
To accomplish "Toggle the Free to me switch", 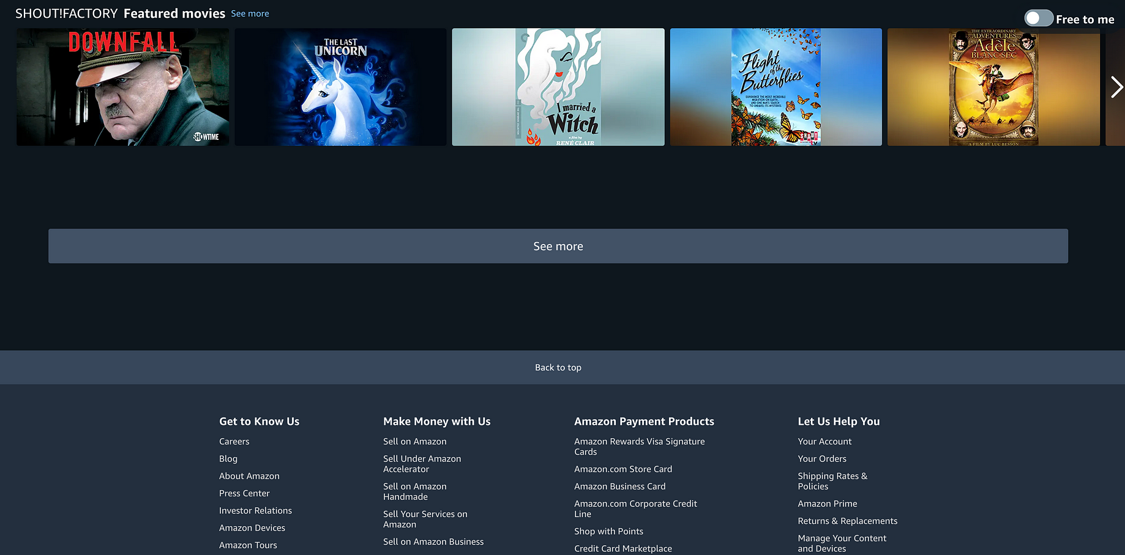I will pyautogui.click(x=1039, y=19).
